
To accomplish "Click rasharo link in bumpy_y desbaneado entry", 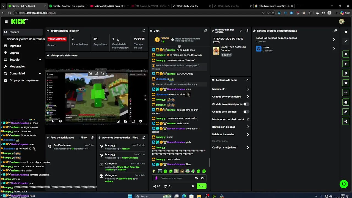I will pos(126,149).
